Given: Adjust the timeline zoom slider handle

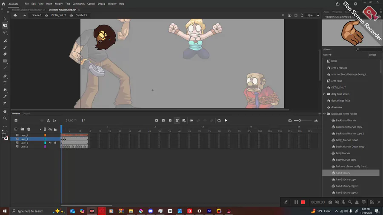Looking at the screenshot, I should (x=300, y=120).
